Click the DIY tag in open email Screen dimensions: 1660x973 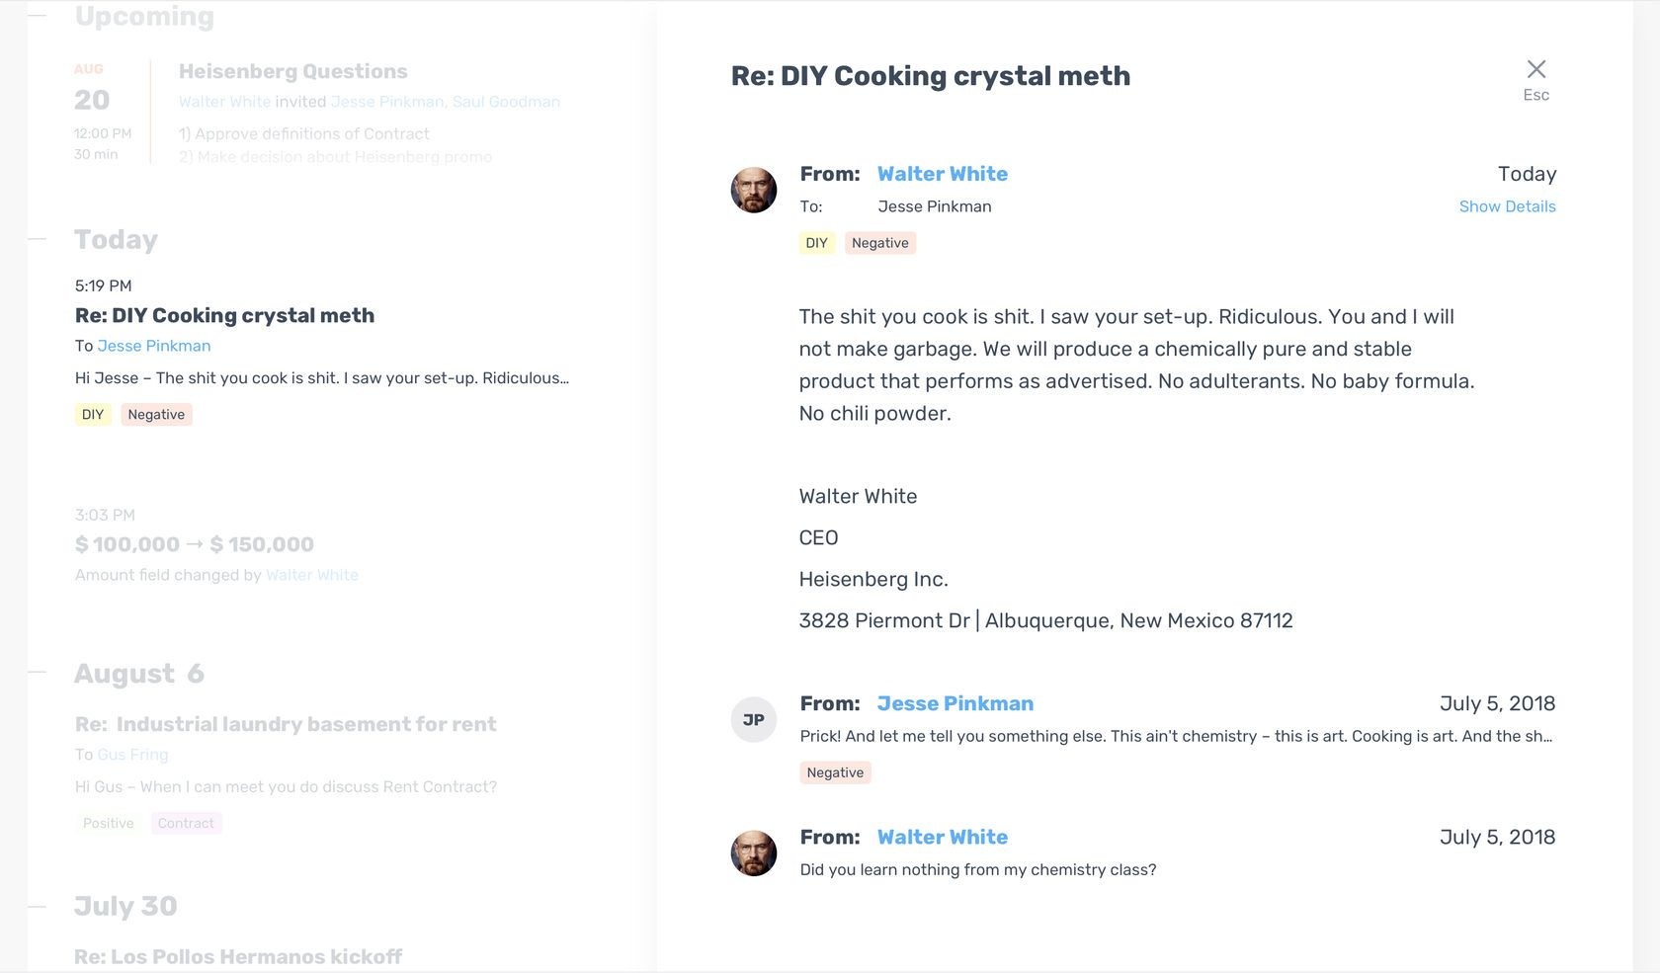click(x=816, y=243)
